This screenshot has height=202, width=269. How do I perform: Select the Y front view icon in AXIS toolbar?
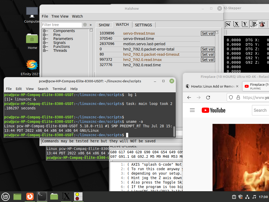245,24
